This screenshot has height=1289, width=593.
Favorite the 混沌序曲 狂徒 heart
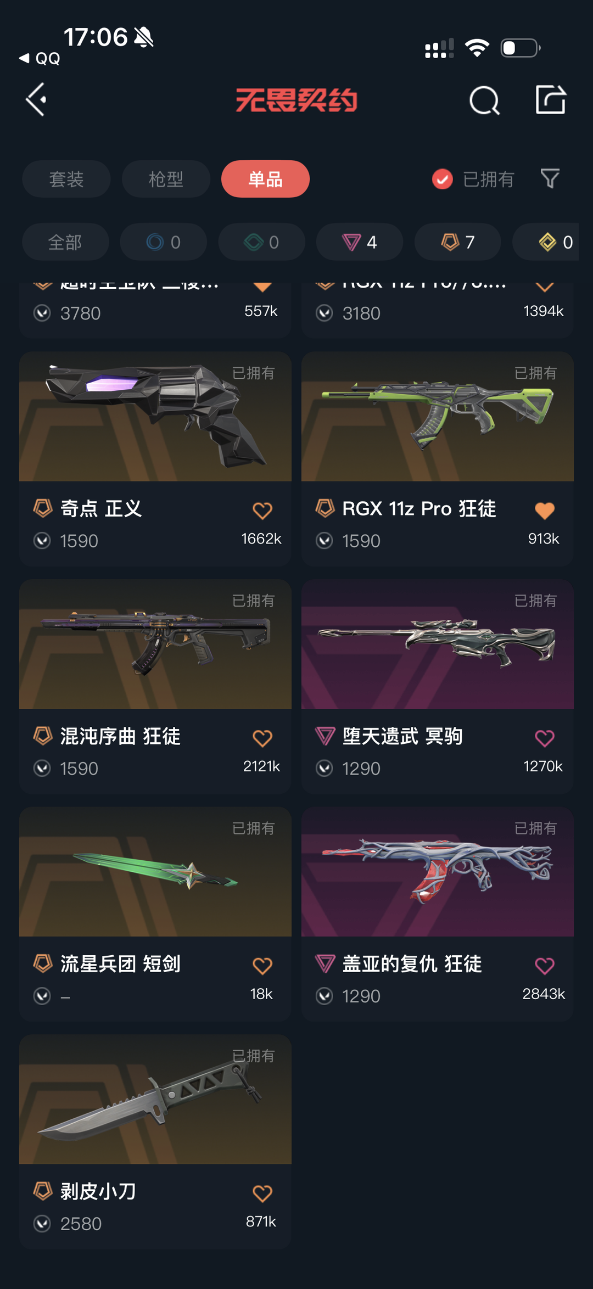coord(262,738)
